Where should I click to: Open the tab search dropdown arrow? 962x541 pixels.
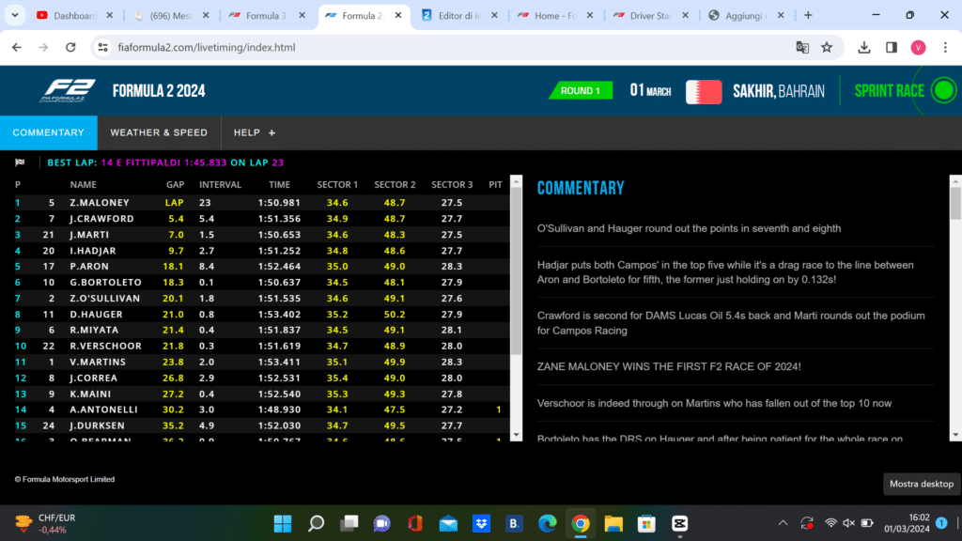click(x=15, y=15)
